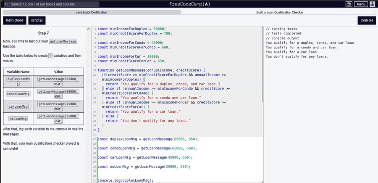Click the return don't qualify for any loans line
This screenshot has height=183, width=378.
[x=148, y=121]
